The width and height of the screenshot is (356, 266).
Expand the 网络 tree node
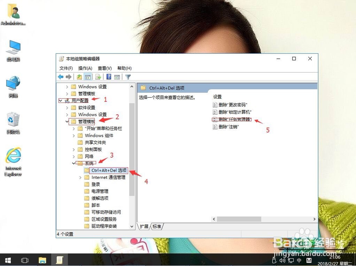click(74, 157)
